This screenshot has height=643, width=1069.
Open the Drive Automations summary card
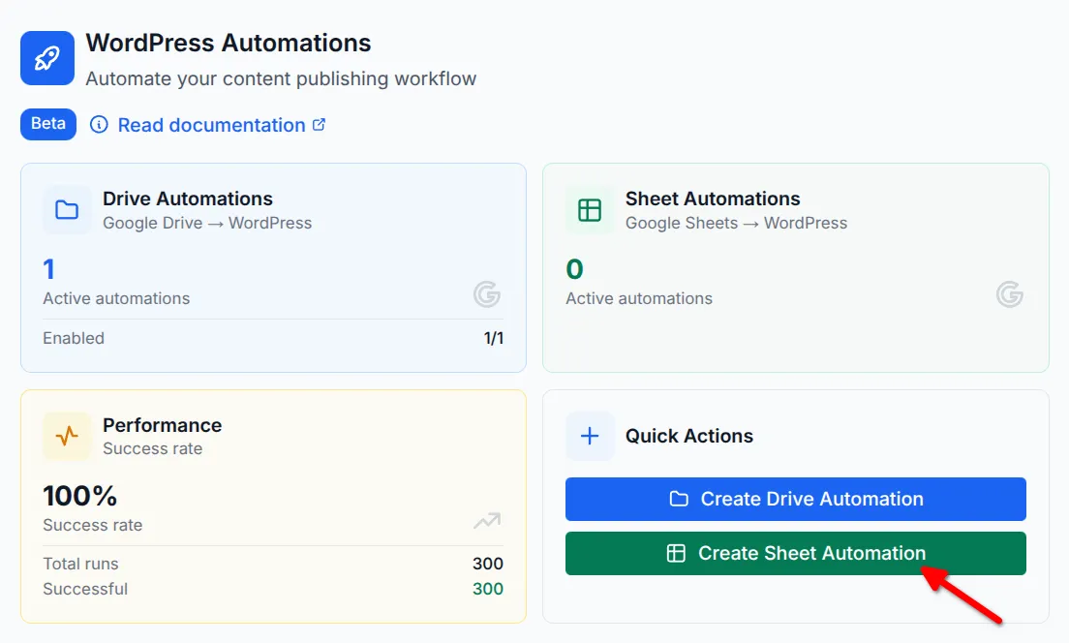click(x=272, y=267)
